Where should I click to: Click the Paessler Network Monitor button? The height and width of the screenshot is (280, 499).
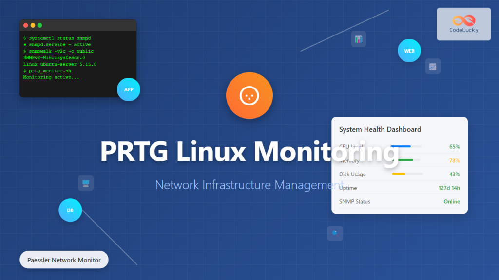point(64,260)
